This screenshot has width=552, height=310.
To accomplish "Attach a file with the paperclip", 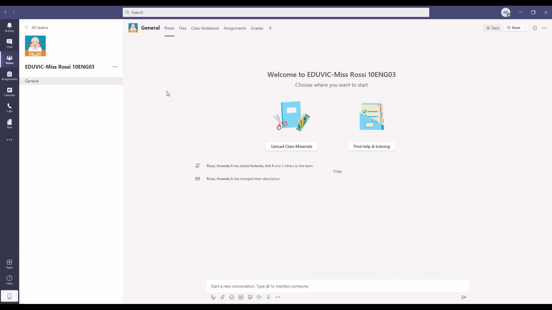I will pyautogui.click(x=223, y=297).
